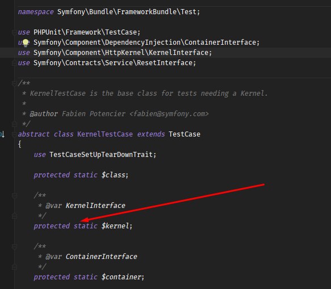Collapse the doc comment above $container
This screenshot has height=289, width=331.
14,246
